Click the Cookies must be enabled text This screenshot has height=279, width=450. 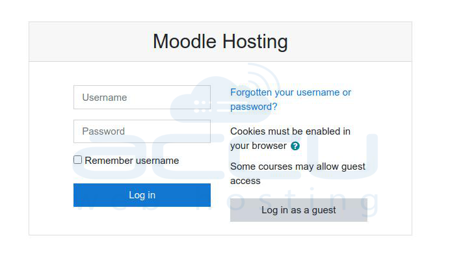pyautogui.click(x=290, y=139)
